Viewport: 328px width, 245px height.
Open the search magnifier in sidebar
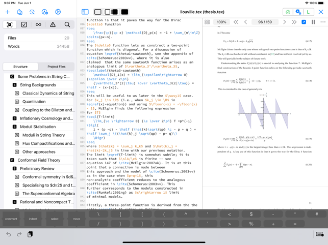click(67, 24)
